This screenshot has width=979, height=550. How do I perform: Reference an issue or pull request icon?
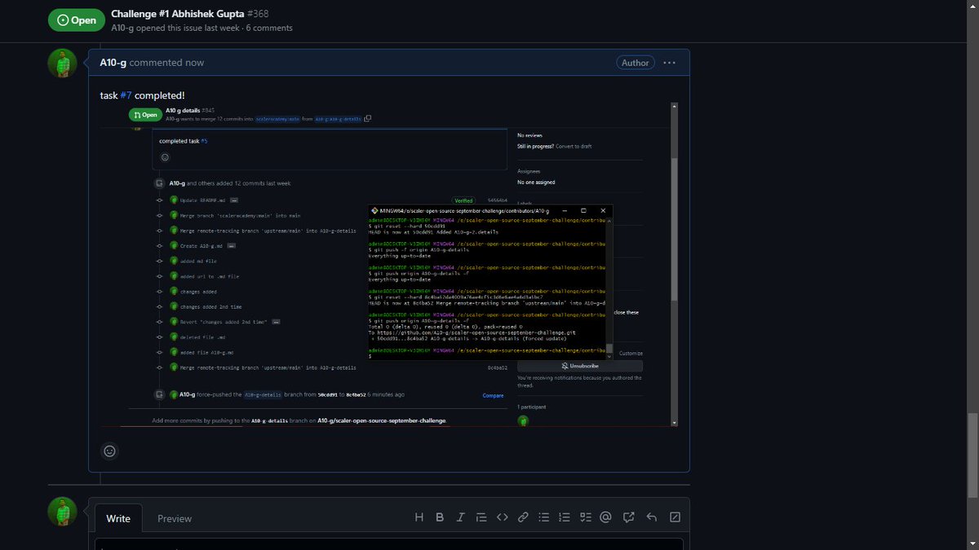629,517
